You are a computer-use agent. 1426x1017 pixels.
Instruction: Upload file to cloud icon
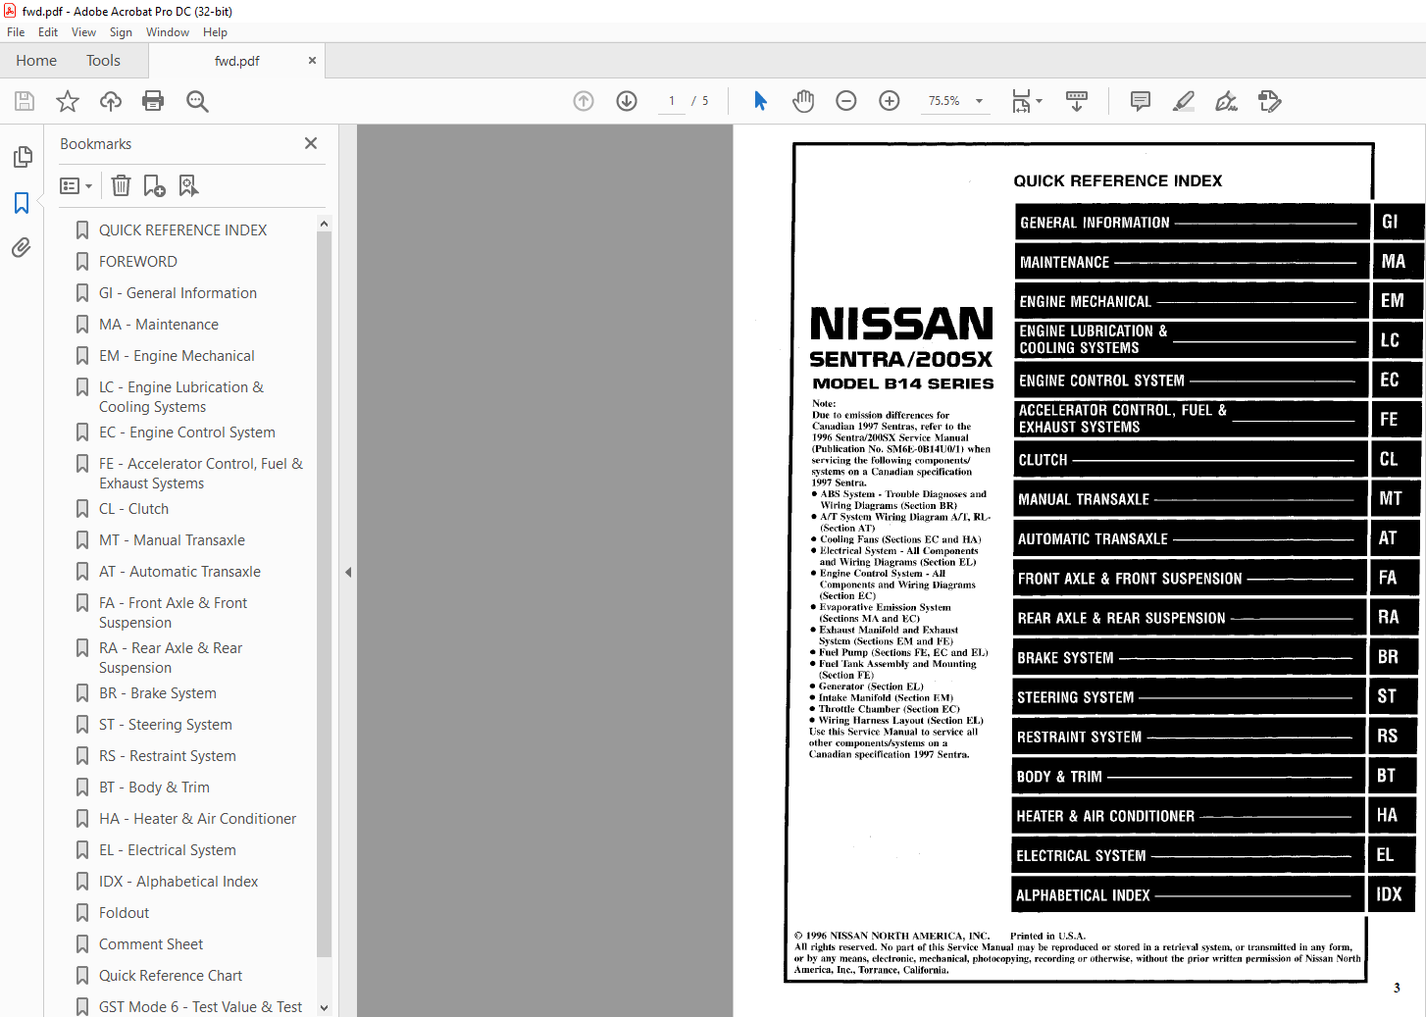click(x=111, y=101)
